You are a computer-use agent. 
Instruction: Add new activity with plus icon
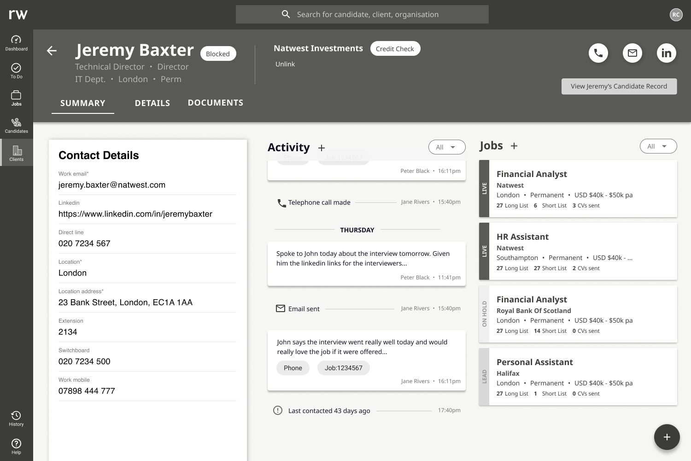[x=322, y=148]
